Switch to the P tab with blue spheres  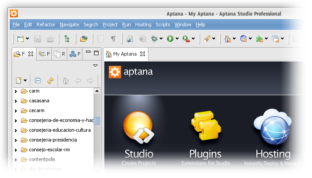pyautogui.click(x=75, y=54)
